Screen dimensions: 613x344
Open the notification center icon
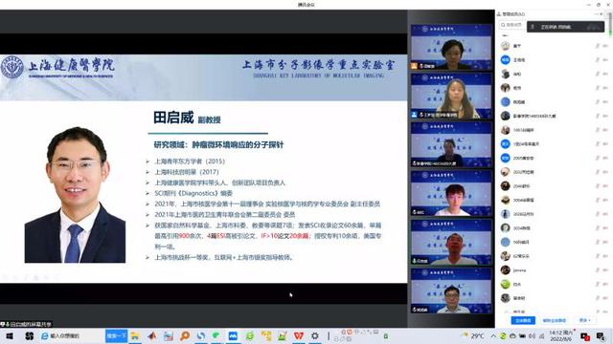pyautogui.click(x=601, y=335)
